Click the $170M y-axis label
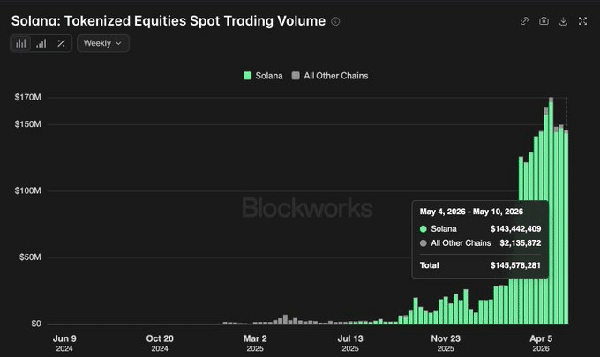600x357 pixels. point(28,97)
